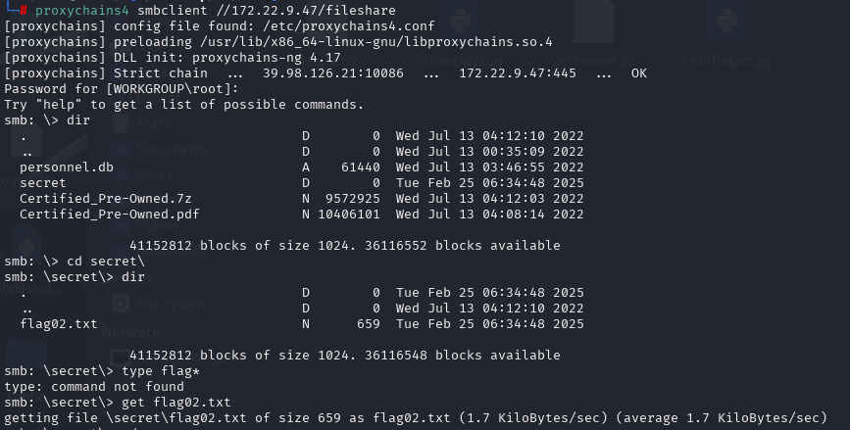
Task: Click the 'type: command not found' error line
Action: [97, 387]
